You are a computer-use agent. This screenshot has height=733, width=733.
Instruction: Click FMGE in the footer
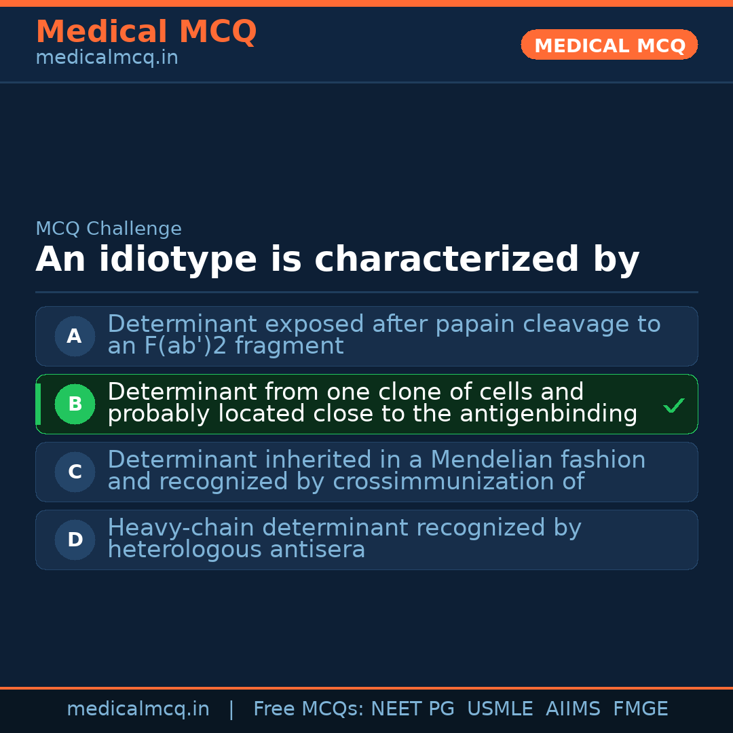[x=640, y=709]
